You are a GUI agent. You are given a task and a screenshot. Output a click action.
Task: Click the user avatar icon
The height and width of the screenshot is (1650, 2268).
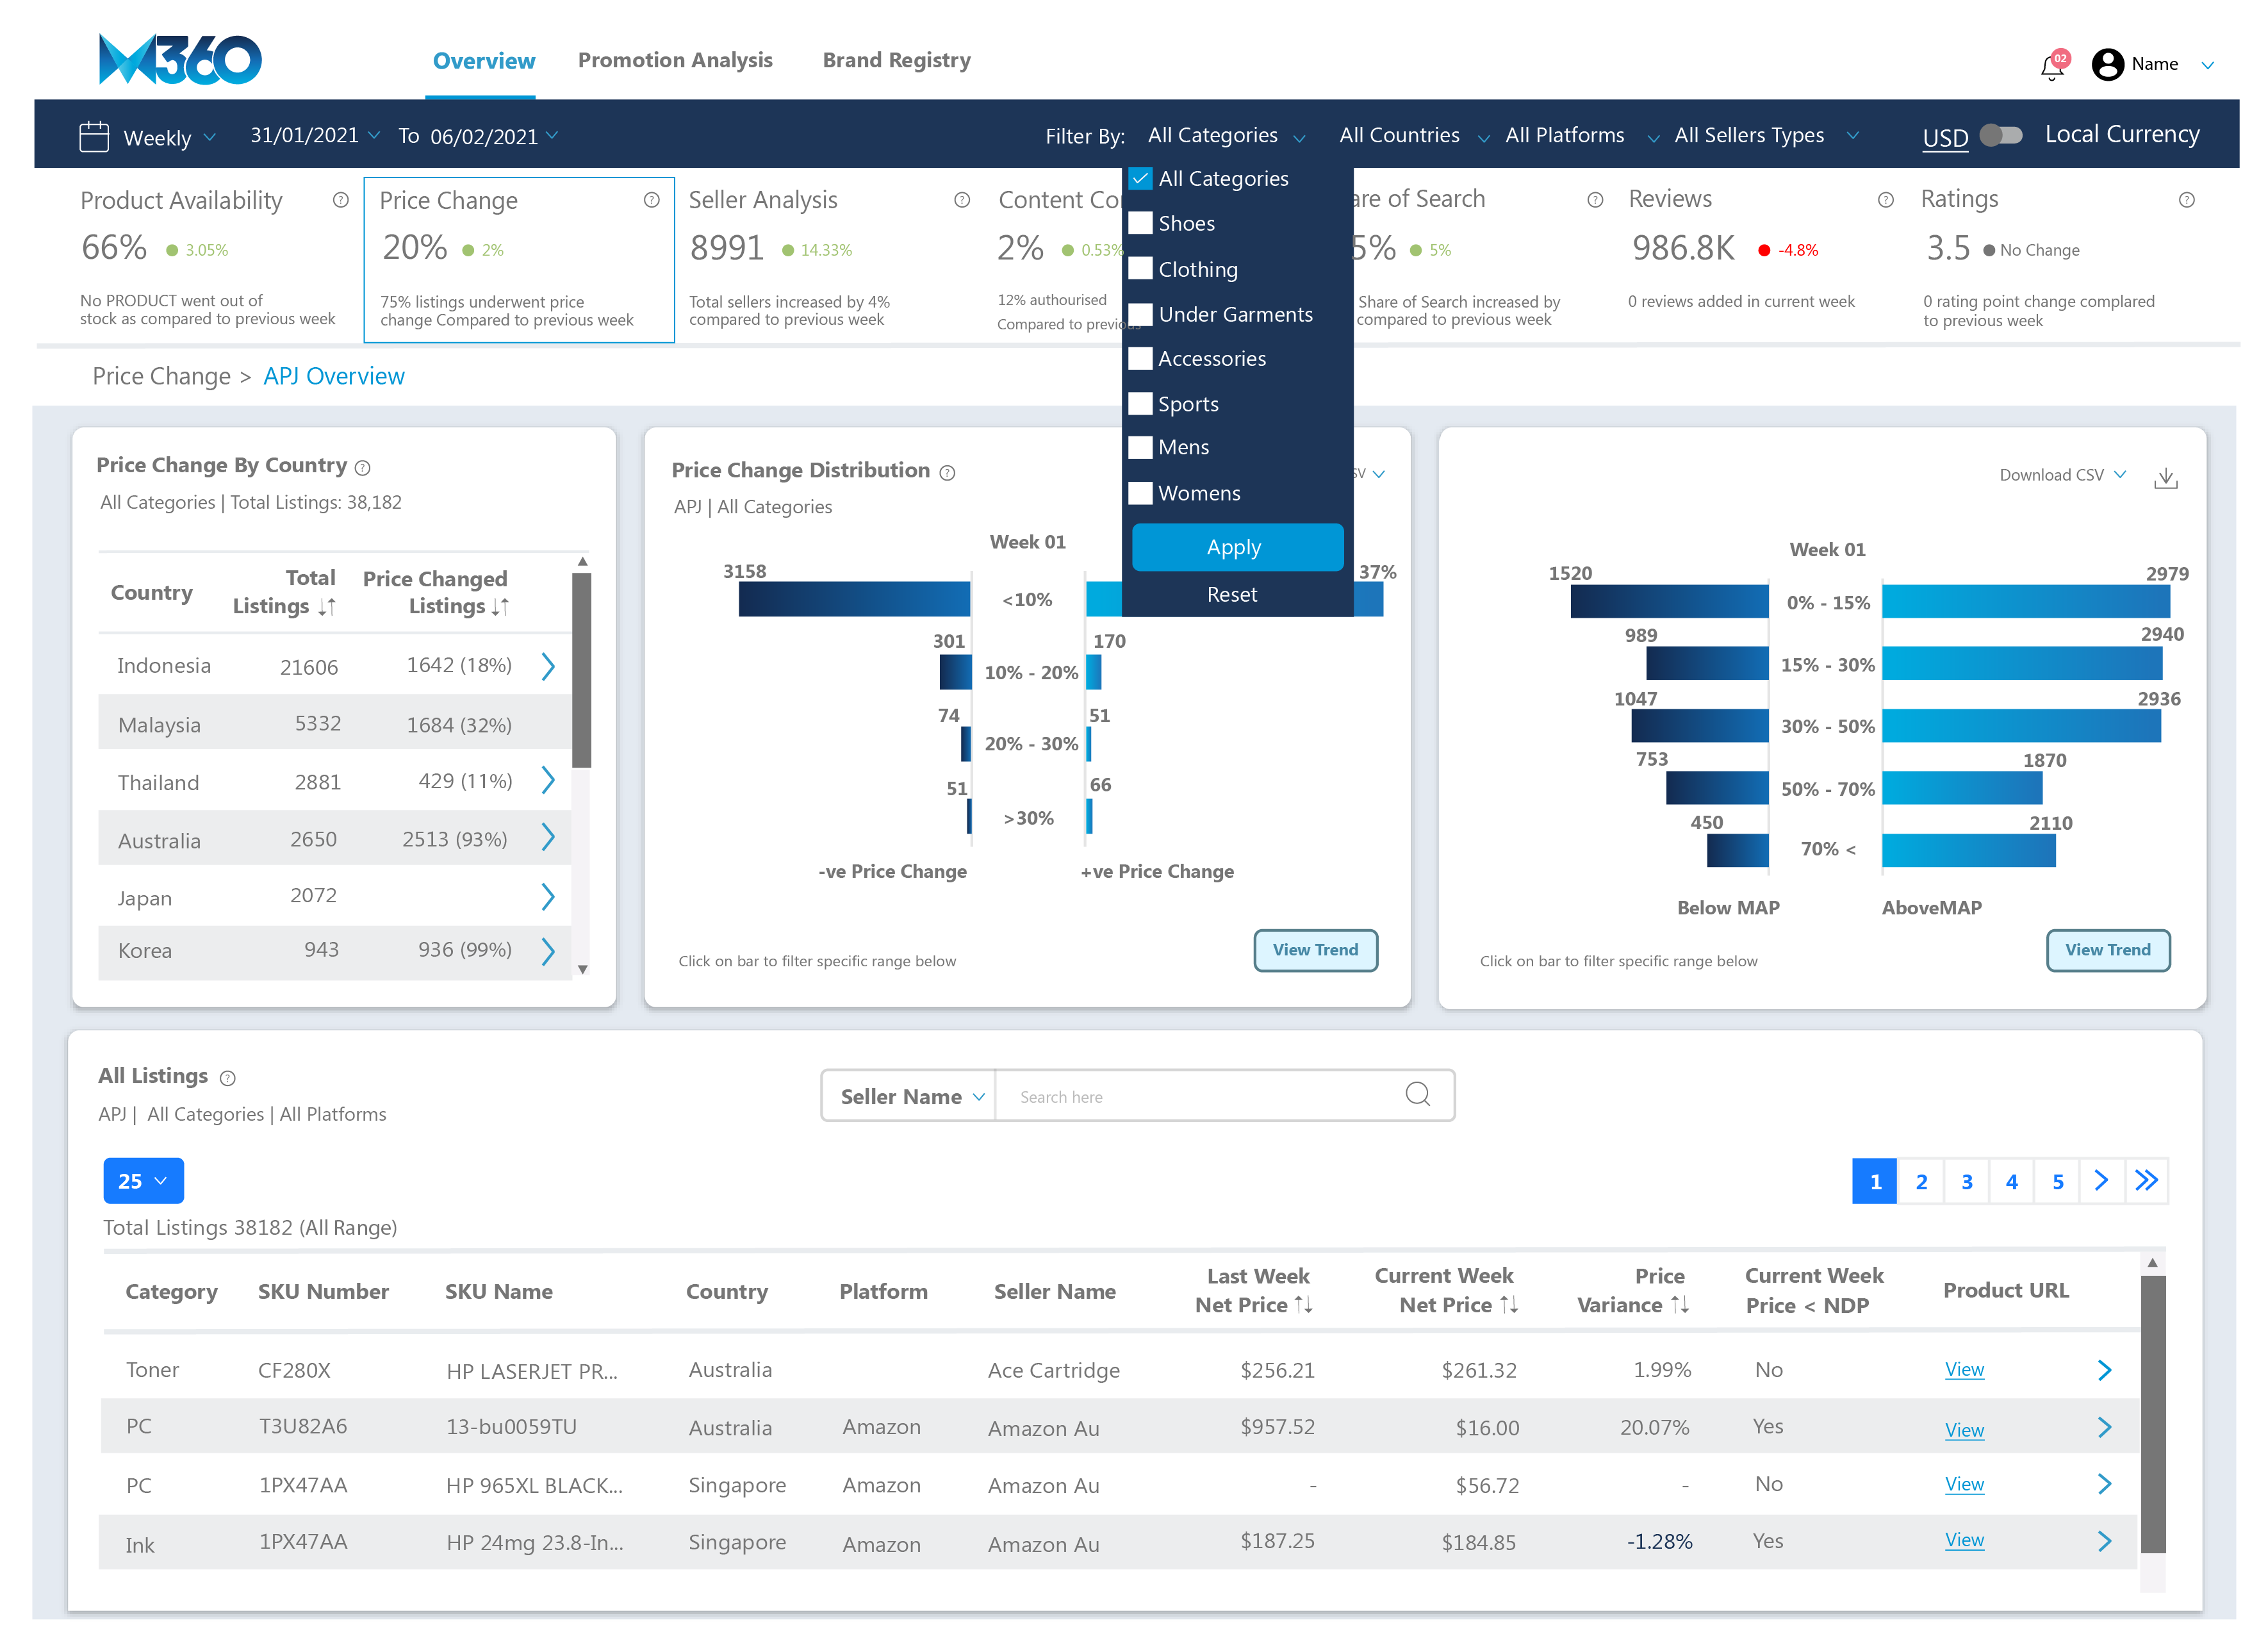(x=2107, y=65)
